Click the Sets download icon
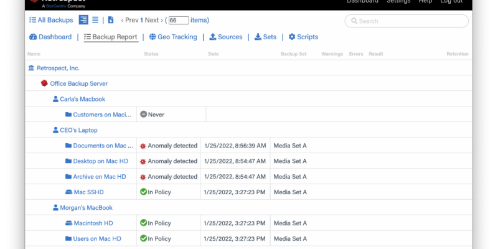The height and width of the screenshot is (249, 498). click(258, 37)
